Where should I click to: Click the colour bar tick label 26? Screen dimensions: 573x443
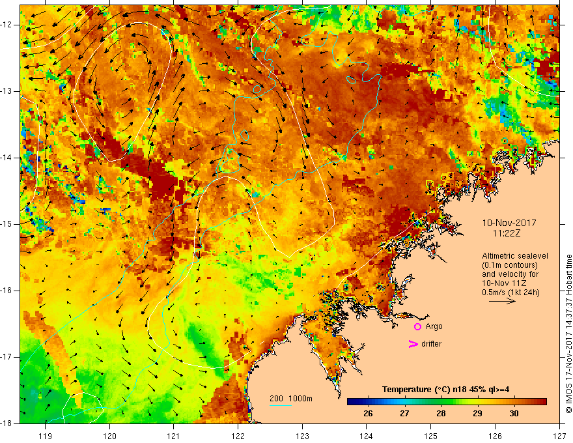(368, 414)
